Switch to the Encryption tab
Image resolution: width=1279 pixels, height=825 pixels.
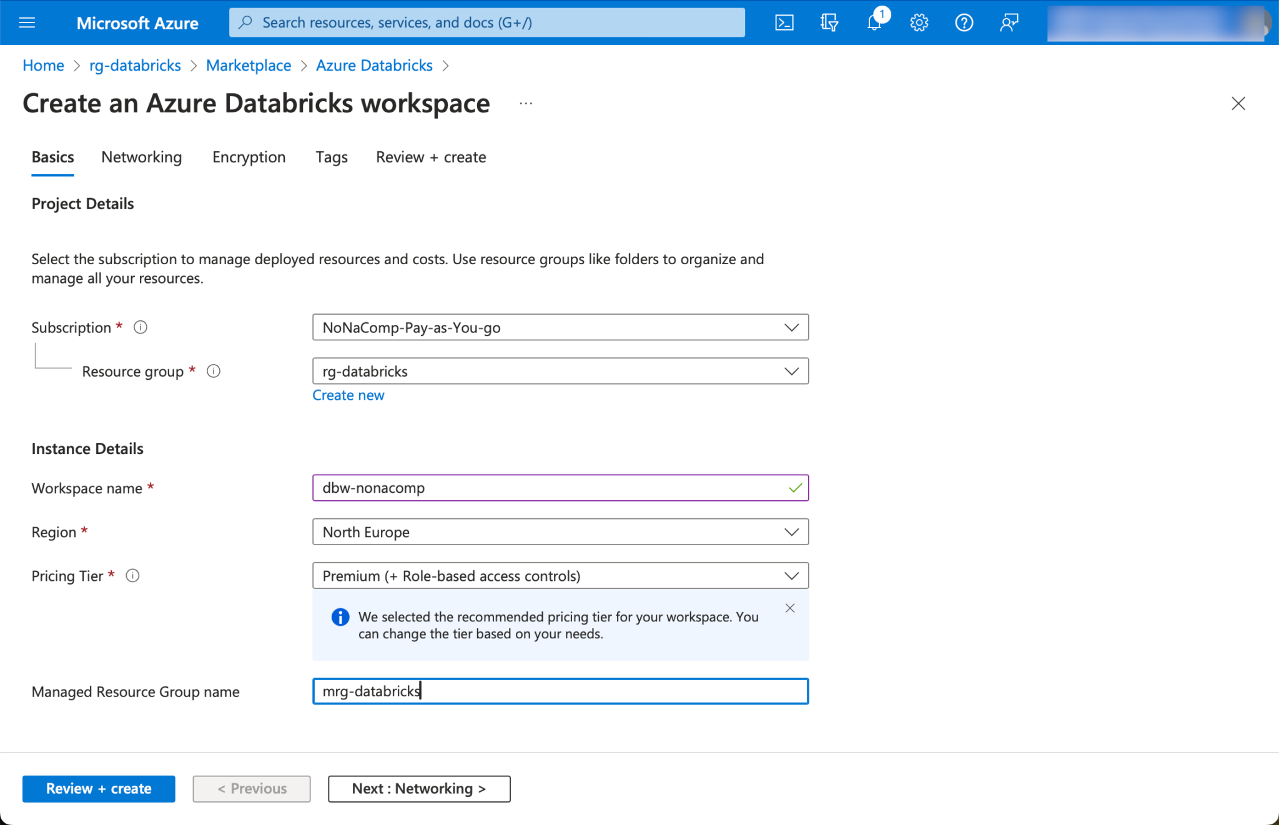[249, 157]
